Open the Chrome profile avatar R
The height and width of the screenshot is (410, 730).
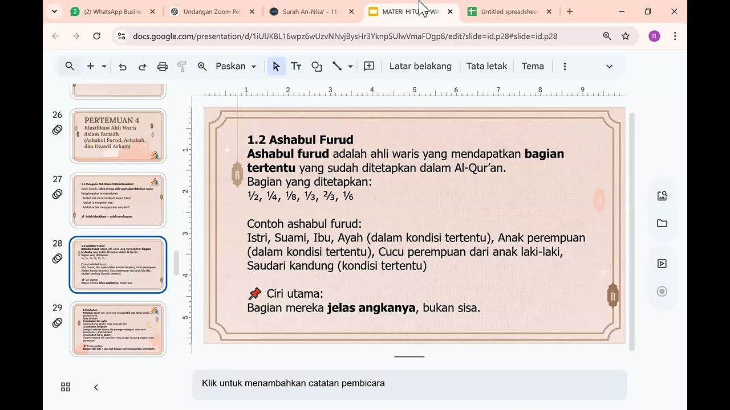[654, 36]
